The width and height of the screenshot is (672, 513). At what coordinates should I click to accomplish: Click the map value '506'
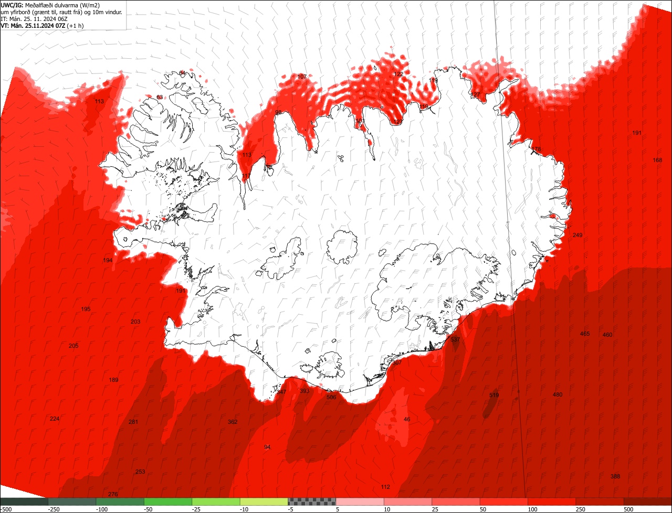coord(331,397)
